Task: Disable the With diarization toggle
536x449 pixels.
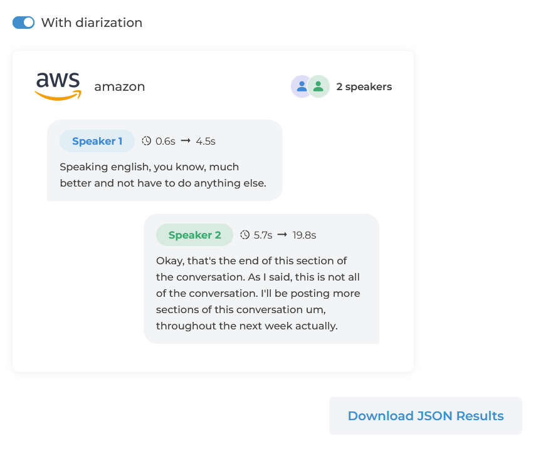Action: [23, 22]
